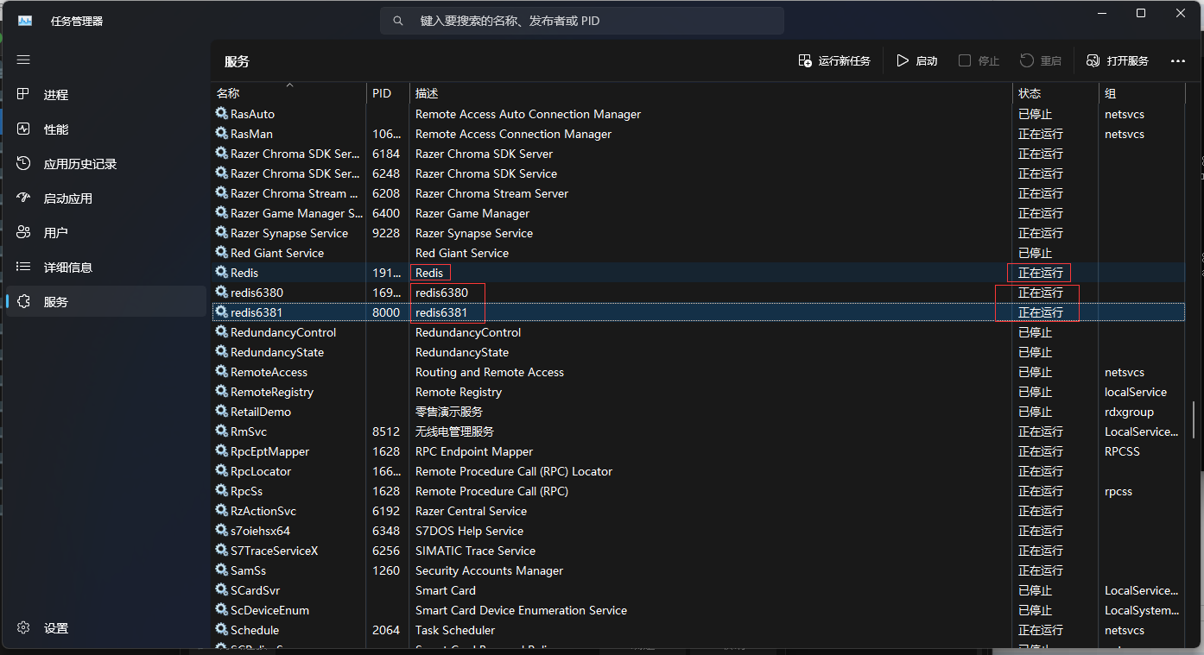1204x655 pixels.
Task: Click the gear icon of the RemoteAccess service
Action: pos(221,372)
